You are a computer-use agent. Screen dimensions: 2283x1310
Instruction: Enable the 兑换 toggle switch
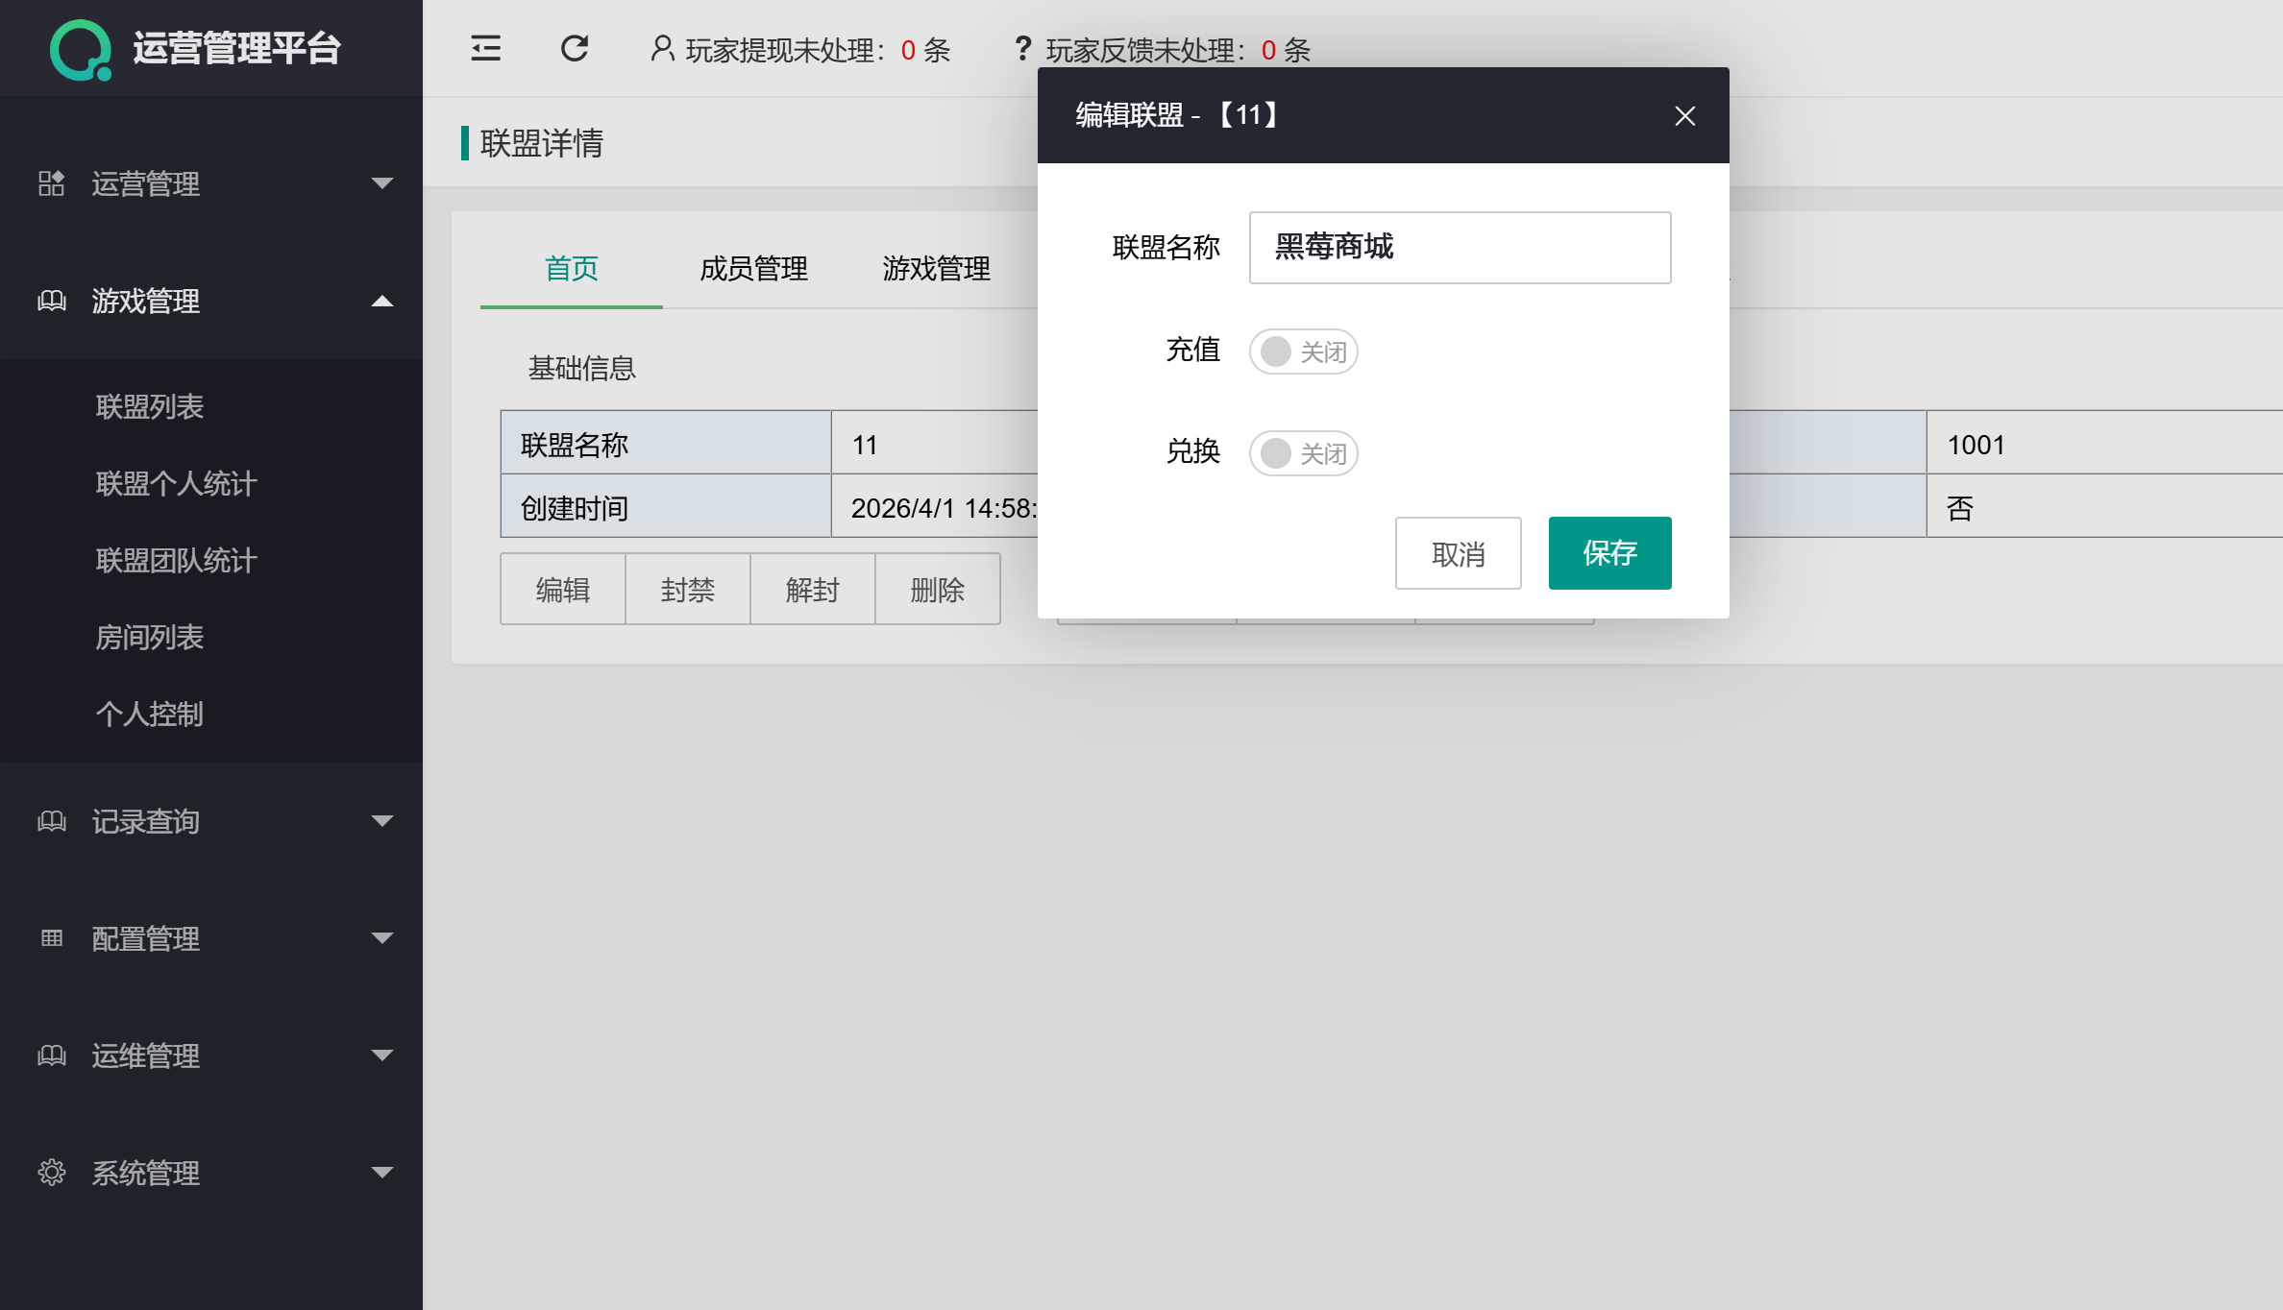point(1304,452)
